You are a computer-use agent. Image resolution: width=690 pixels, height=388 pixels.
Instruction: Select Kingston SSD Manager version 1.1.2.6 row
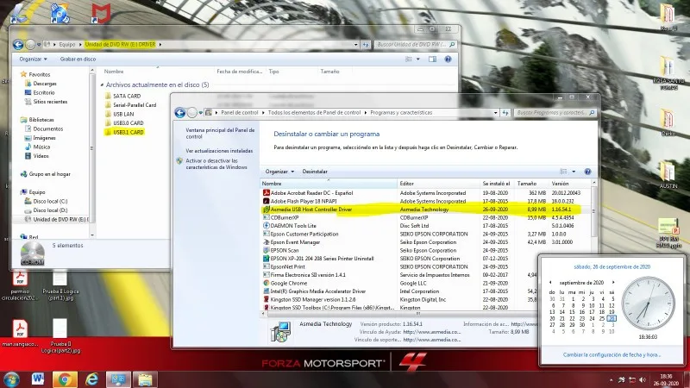coord(426,299)
